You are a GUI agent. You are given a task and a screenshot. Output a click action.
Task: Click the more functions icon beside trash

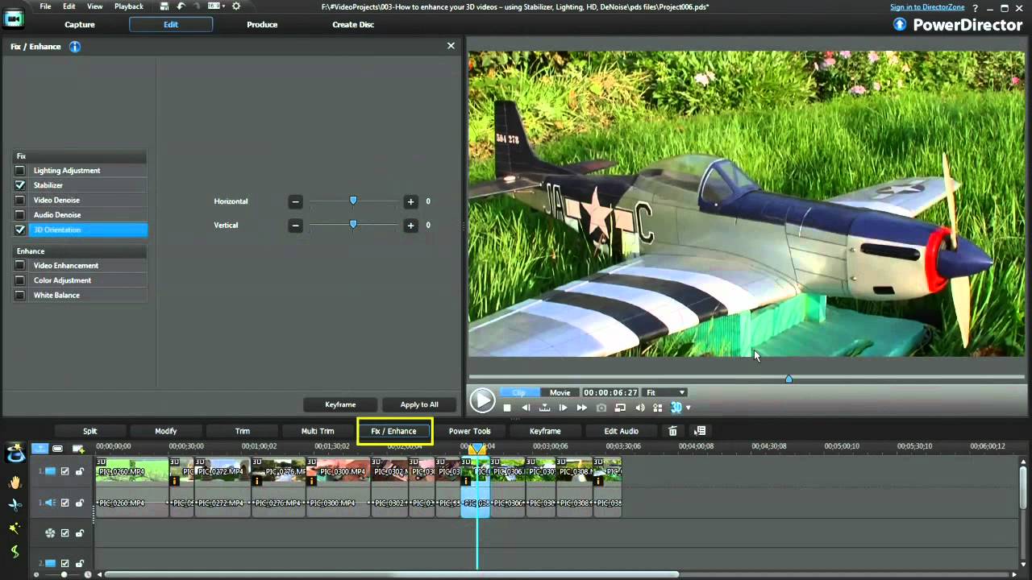click(700, 431)
